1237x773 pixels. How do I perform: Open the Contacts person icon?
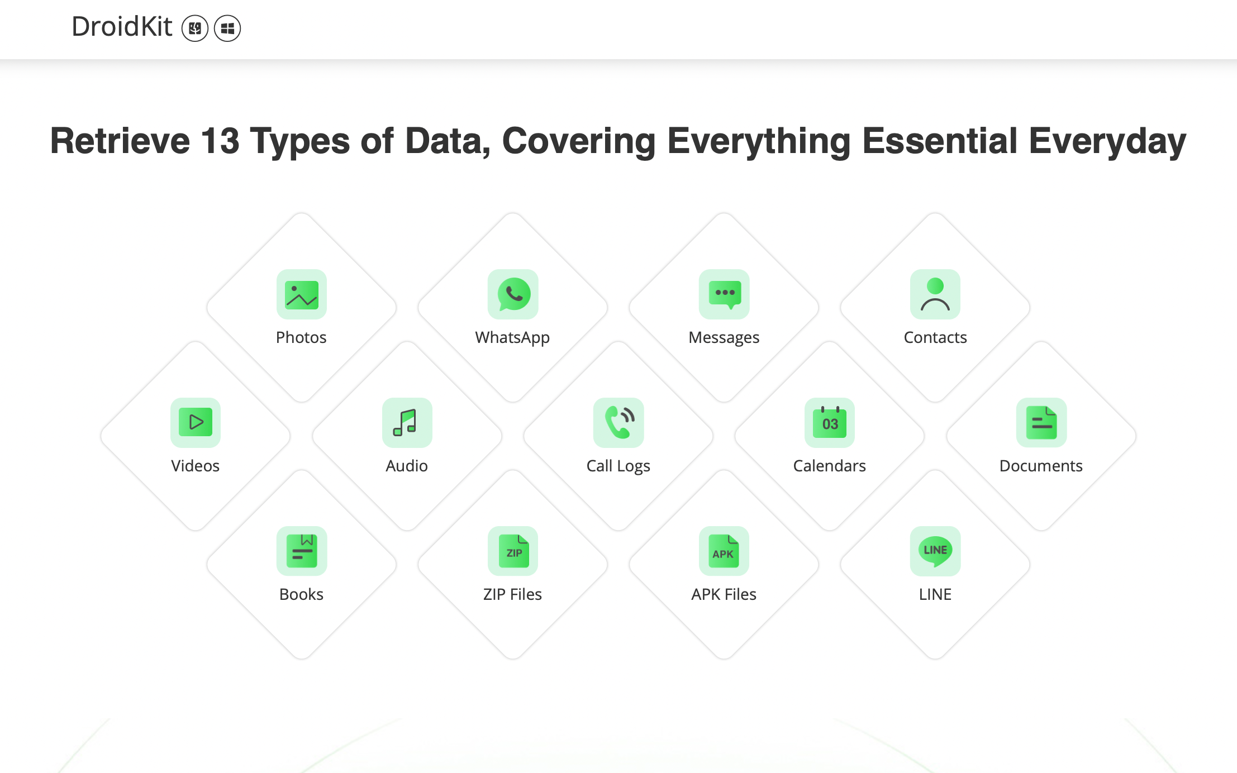(x=935, y=294)
